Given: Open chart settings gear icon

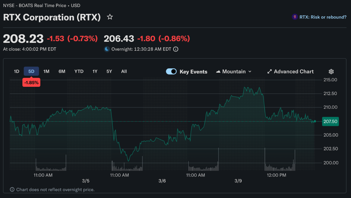Looking at the screenshot, I should 331,71.
